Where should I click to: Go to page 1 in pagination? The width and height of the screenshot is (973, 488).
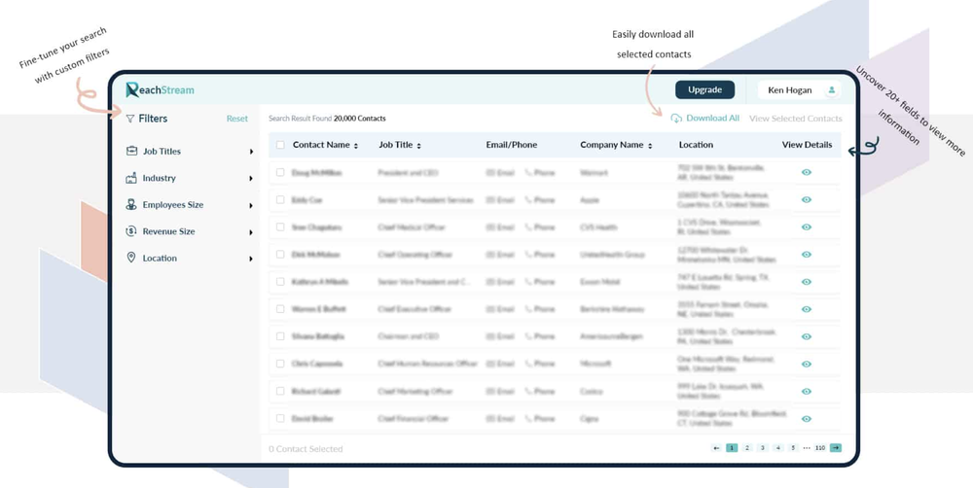732,448
